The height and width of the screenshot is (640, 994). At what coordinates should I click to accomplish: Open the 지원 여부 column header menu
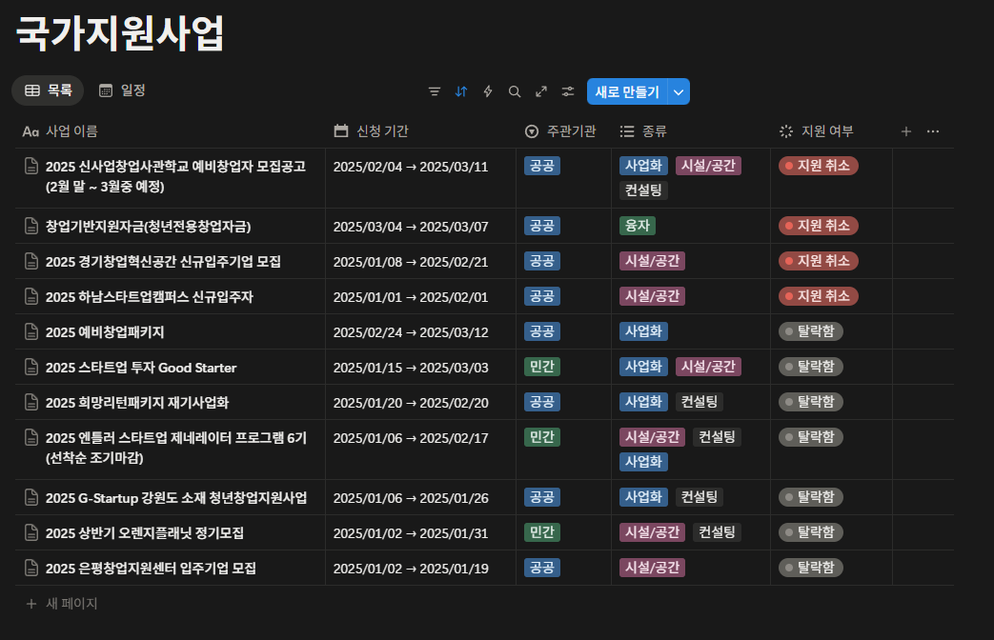pos(817,131)
